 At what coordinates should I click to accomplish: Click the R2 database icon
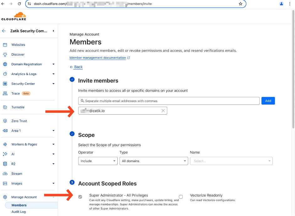(5, 164)
